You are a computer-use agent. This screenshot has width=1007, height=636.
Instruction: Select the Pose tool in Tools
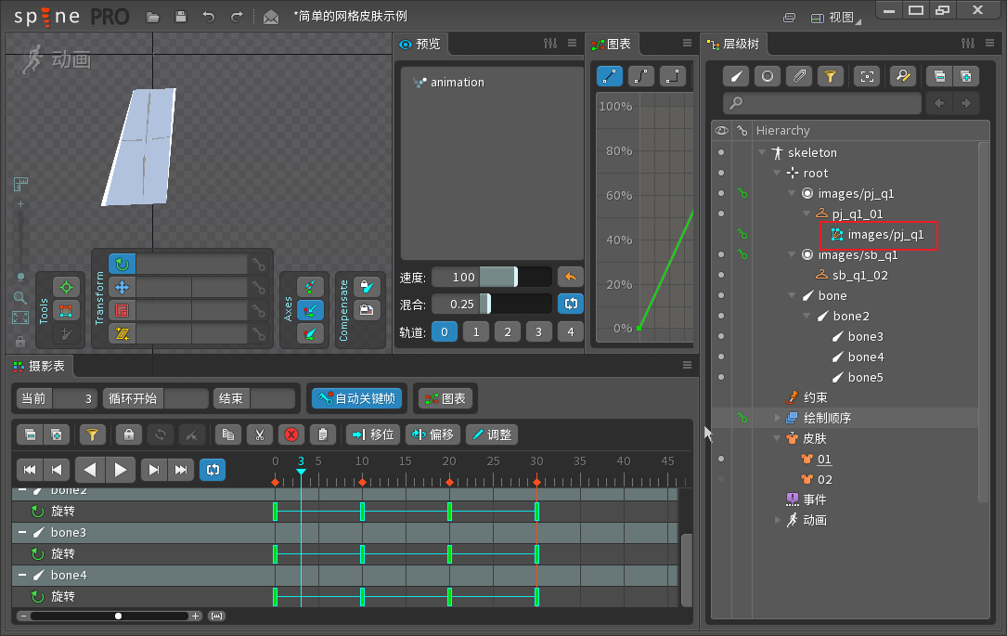click(x=66, y=287)
